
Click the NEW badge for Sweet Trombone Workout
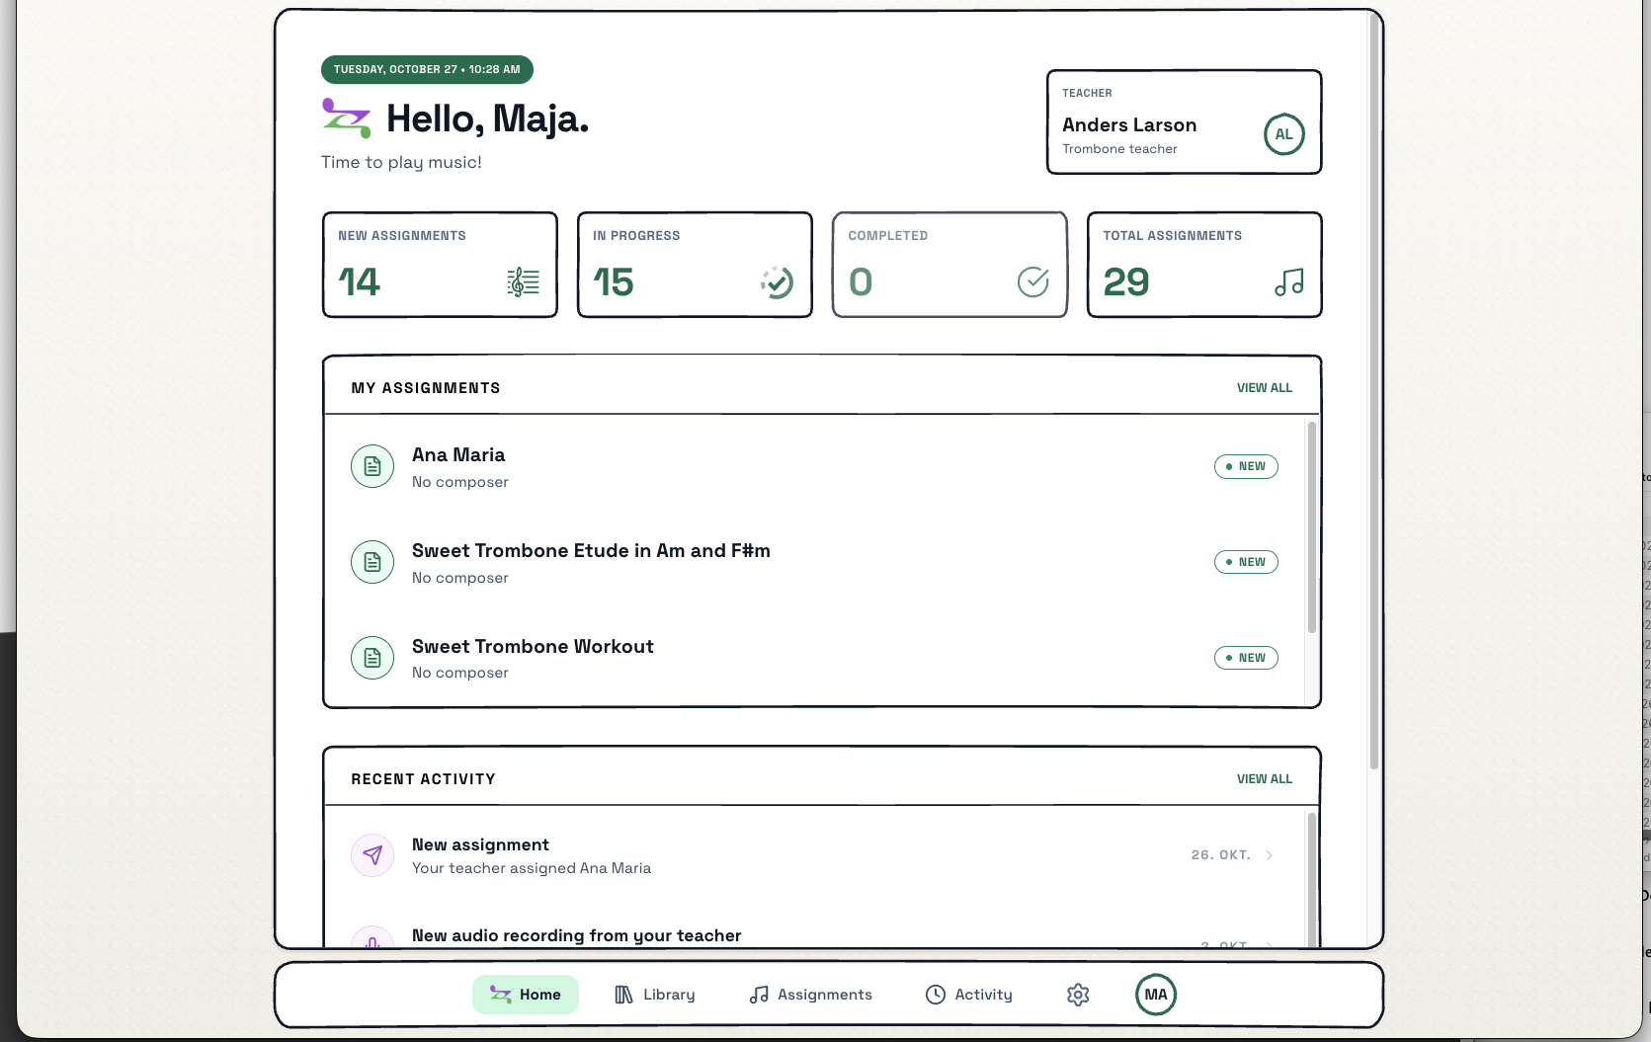[x=1246, y=658]
